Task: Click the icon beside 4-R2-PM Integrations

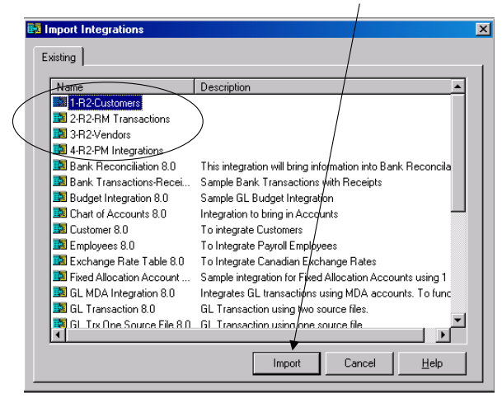Action: [60, 150]
